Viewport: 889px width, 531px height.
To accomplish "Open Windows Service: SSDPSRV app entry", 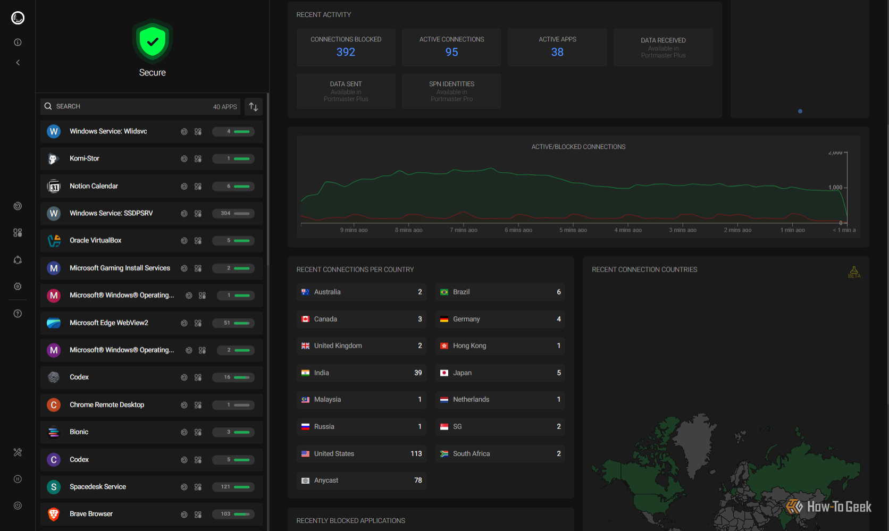I will [152, 214].
